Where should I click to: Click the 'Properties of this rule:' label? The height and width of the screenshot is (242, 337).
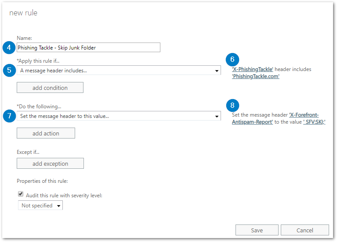(42, 181)
